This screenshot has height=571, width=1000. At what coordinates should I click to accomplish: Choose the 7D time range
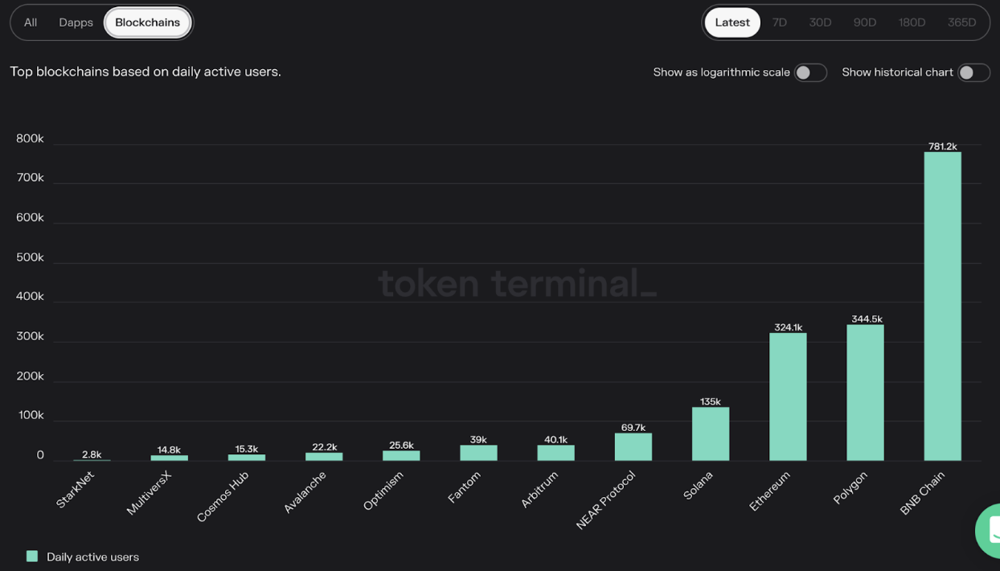[779, 23]
